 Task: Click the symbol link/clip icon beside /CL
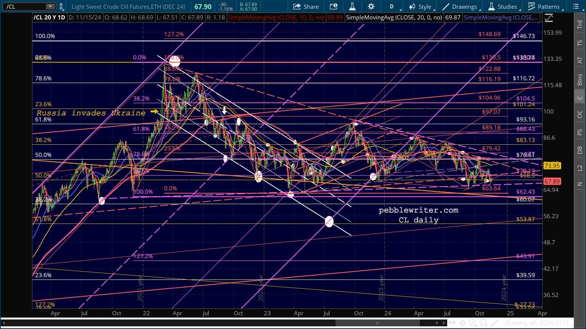click(61, 6)
